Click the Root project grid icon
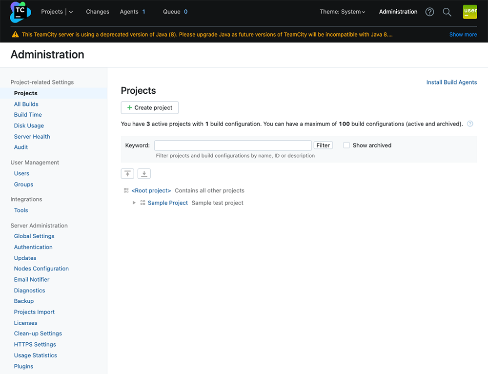488x374 pixels. [x=126, y=190]
